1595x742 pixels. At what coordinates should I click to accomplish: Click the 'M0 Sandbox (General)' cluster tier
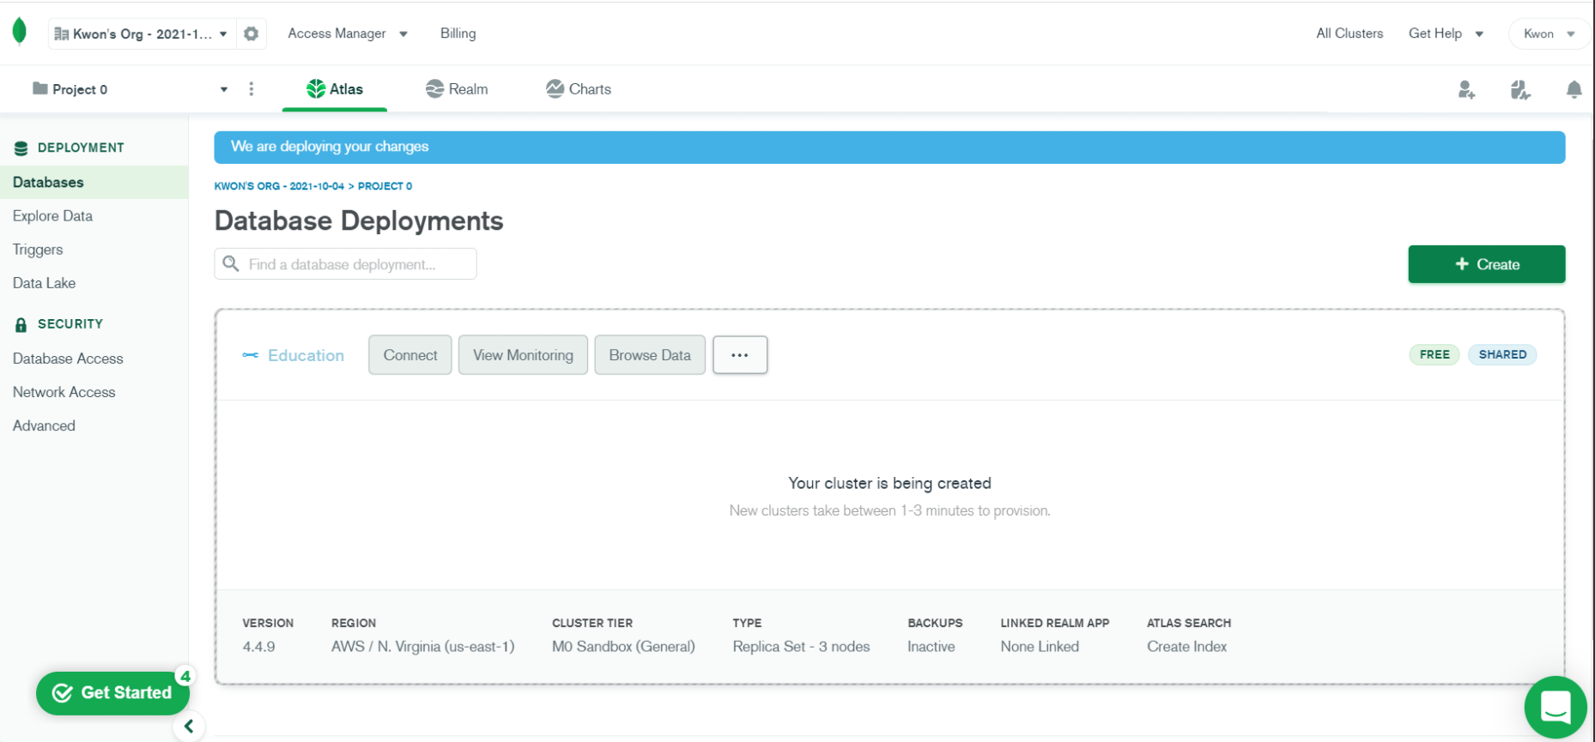[623, 647]
